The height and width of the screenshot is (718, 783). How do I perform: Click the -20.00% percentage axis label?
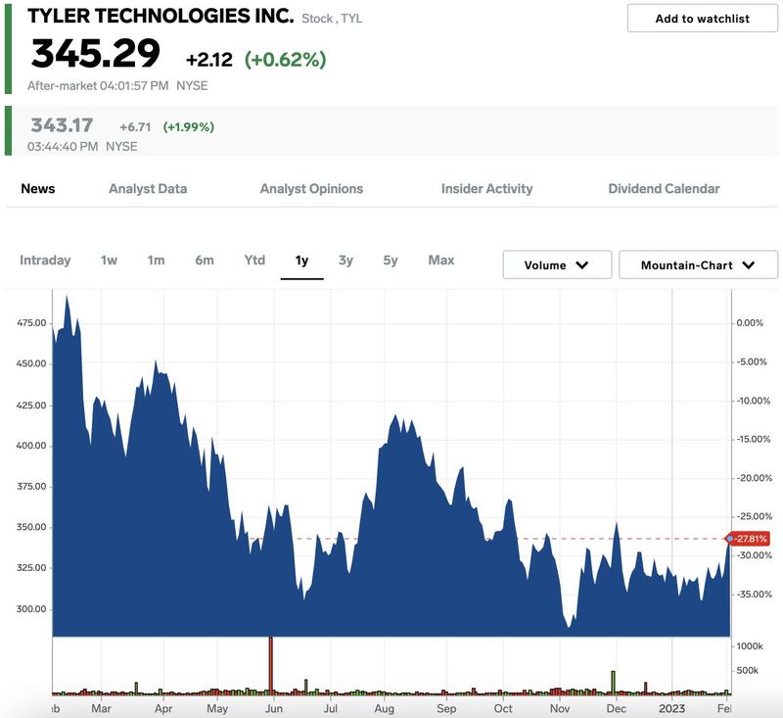click(x=753, y=478)
